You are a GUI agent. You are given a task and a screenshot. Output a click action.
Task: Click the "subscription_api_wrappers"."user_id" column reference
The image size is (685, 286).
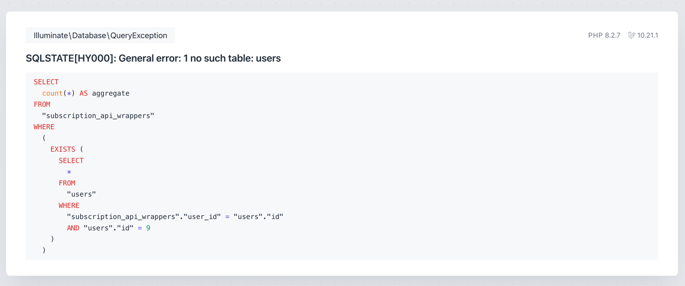pos(144,217)
